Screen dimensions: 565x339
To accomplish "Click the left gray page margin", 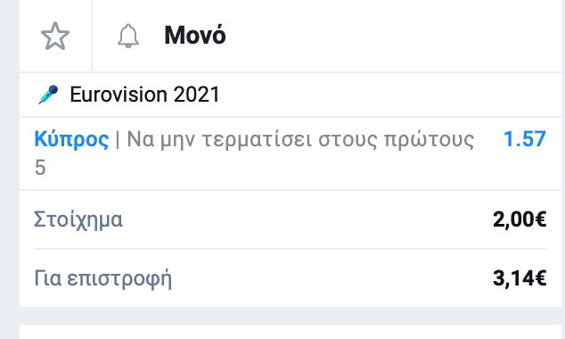I will [10, 169].
